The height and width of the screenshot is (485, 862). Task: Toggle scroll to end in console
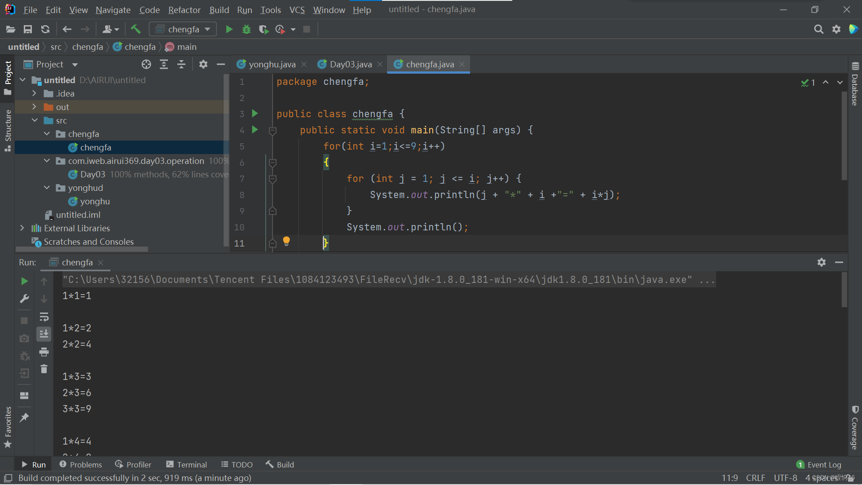(x=44, y=334)
